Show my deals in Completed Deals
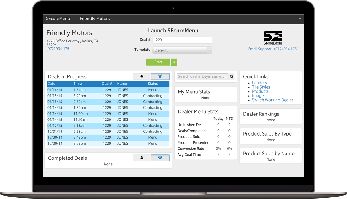 coord(142,158)
